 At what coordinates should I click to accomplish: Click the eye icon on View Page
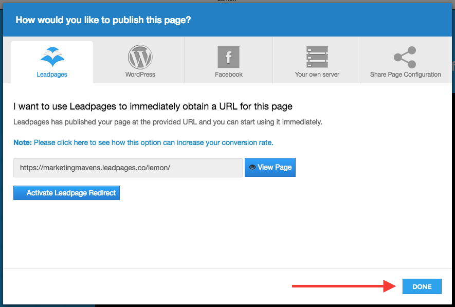click(x=252, y=167)
